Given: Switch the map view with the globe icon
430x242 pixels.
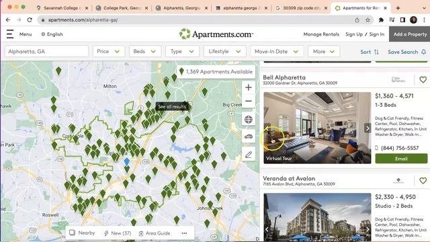Looking at the screenshot, I should pyautogui.click(x=249, y=120).
